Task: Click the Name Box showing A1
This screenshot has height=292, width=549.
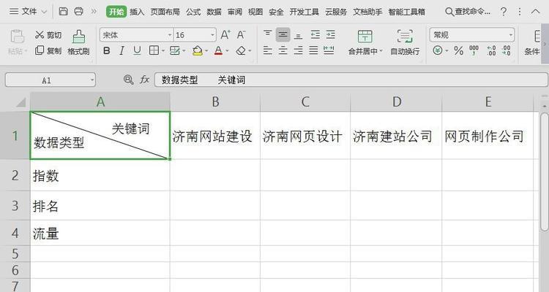Action: pyautogui.click(x=50, y=80)
